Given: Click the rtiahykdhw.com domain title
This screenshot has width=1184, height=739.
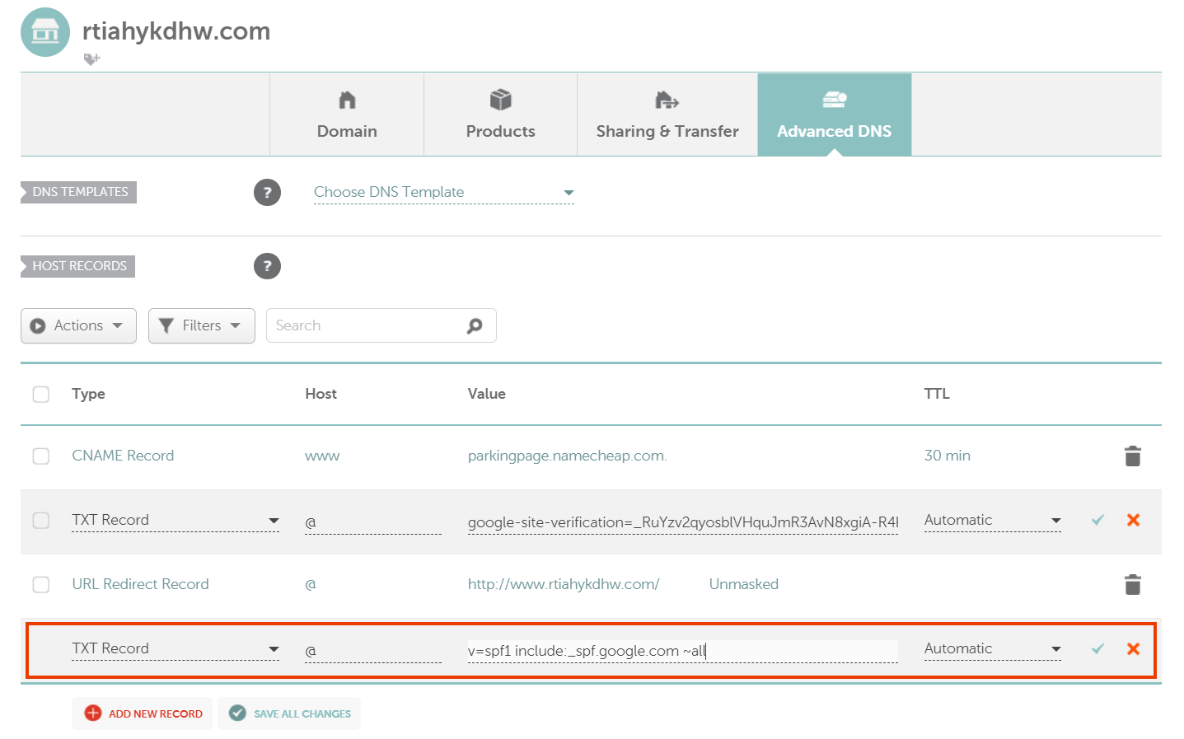Looking at the screenshot, I should click(x=176, y=30).
